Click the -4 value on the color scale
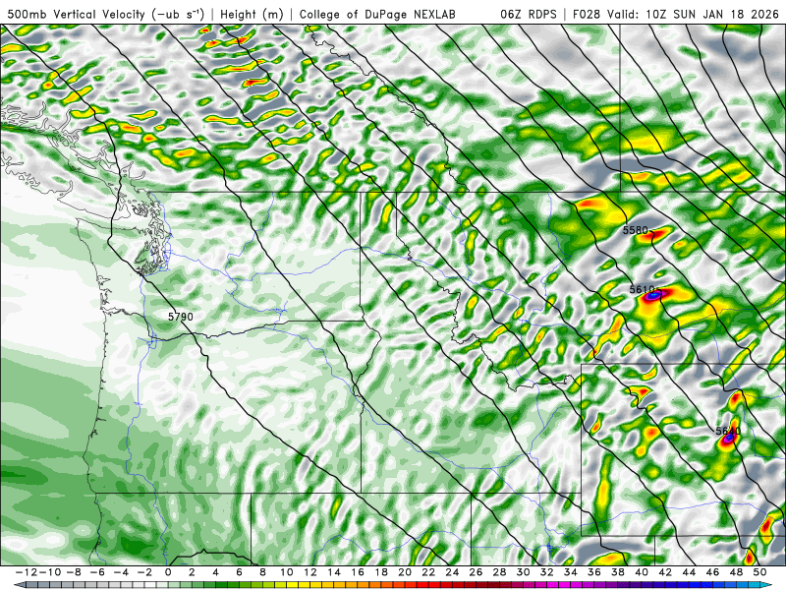 121,572
